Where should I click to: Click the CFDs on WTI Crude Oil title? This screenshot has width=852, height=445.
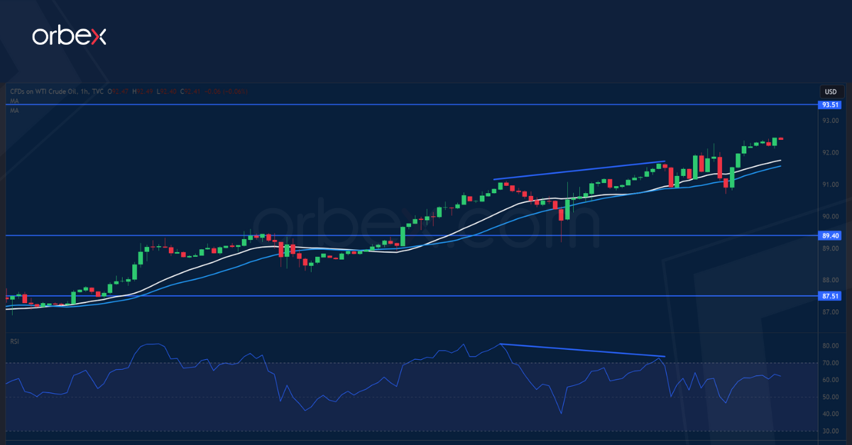pyautogui.click(x=55, y=92)
